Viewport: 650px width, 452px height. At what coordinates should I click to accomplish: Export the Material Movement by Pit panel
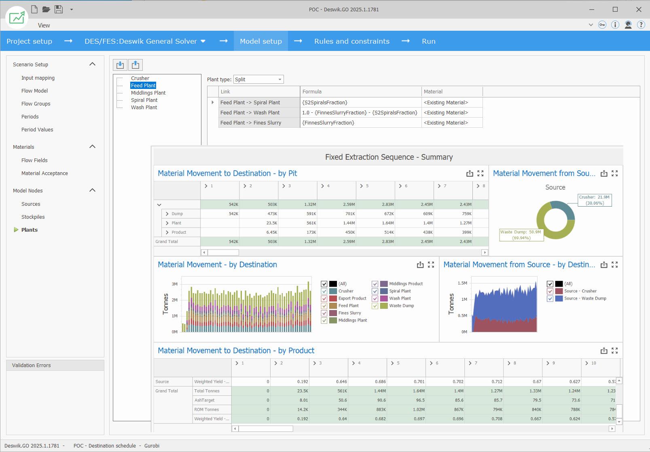(470, 173)
